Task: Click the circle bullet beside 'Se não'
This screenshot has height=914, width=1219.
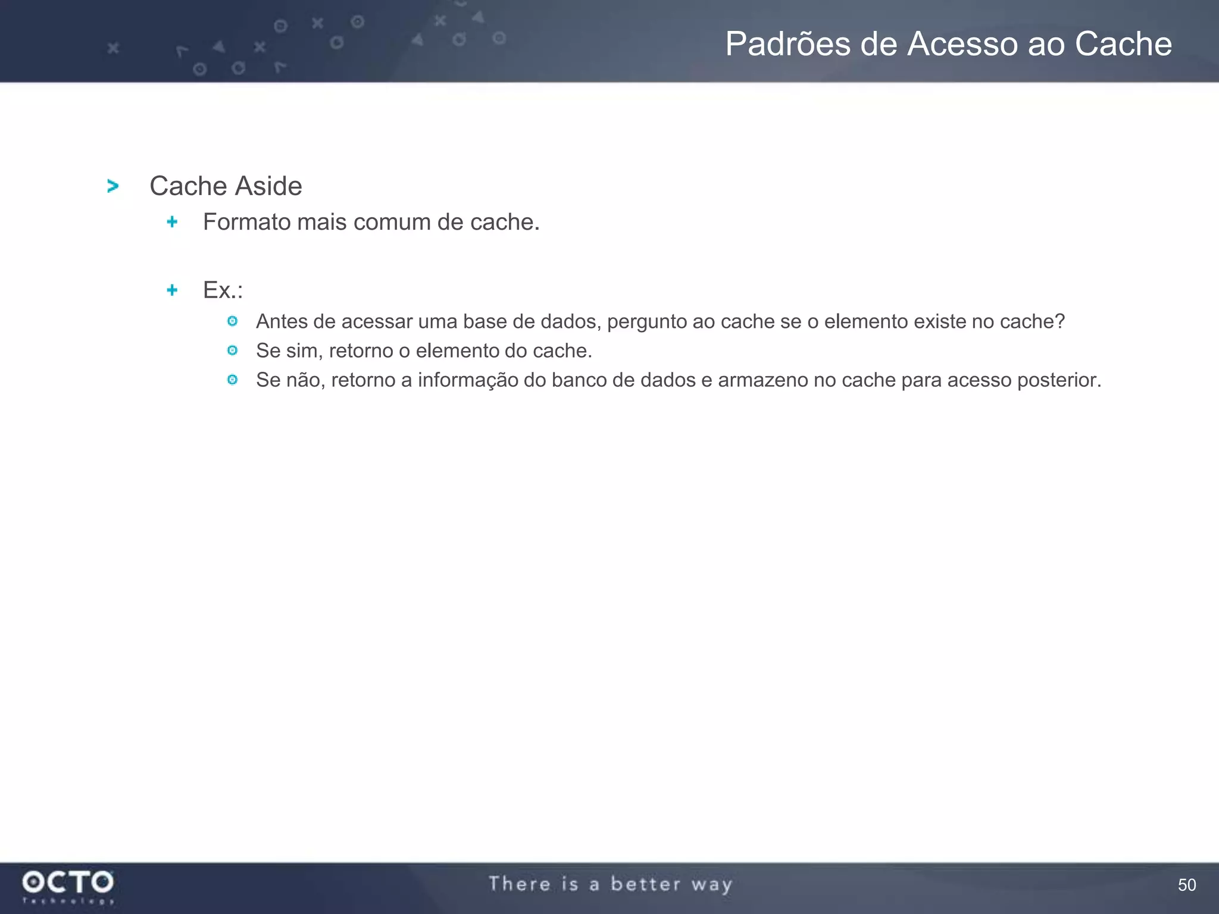Action: (232, 380)
